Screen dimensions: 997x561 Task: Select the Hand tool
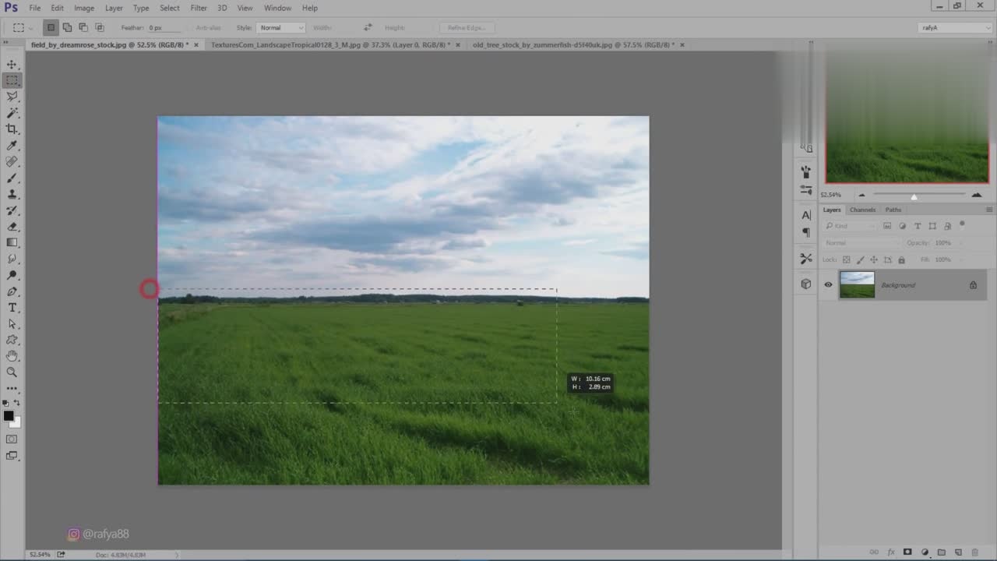tap(12, 356)
